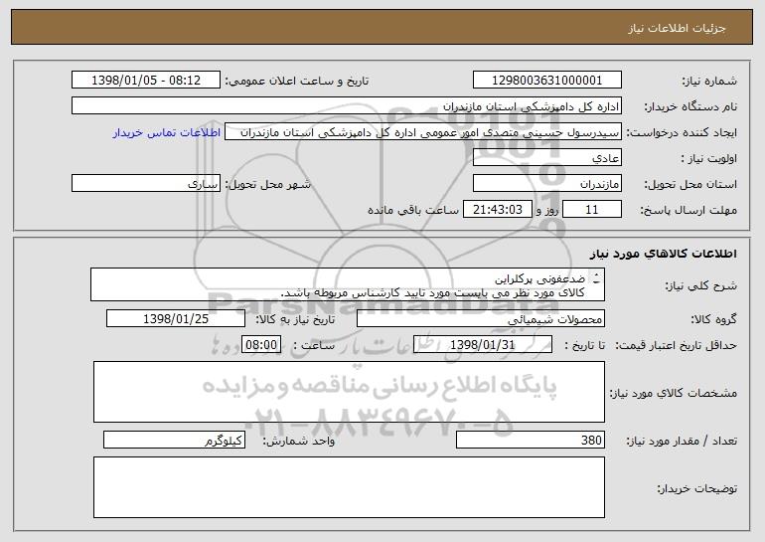Click the label حداقل تاریخ اعتبار قیمت
The image size is (765, 542).
click(x=677, y=346)
